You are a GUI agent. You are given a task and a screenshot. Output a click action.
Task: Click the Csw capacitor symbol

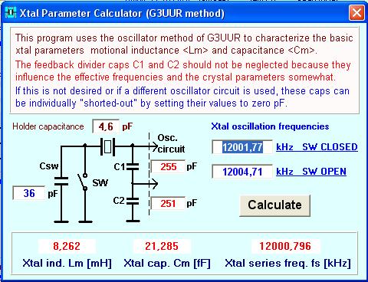61,181
